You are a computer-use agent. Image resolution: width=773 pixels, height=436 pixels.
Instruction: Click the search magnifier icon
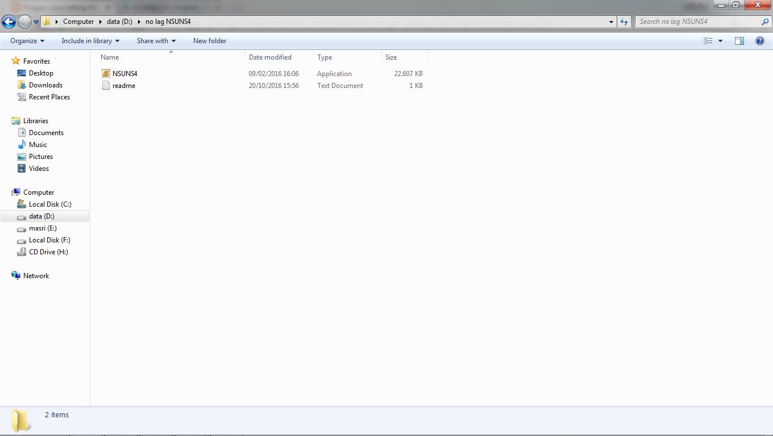click(x=764, y=21)
